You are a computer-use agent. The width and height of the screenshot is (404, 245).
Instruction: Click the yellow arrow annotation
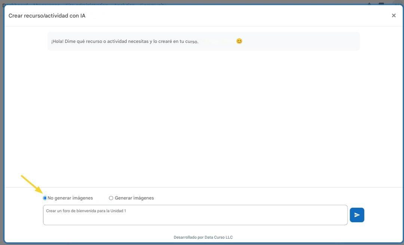(31, 184)
